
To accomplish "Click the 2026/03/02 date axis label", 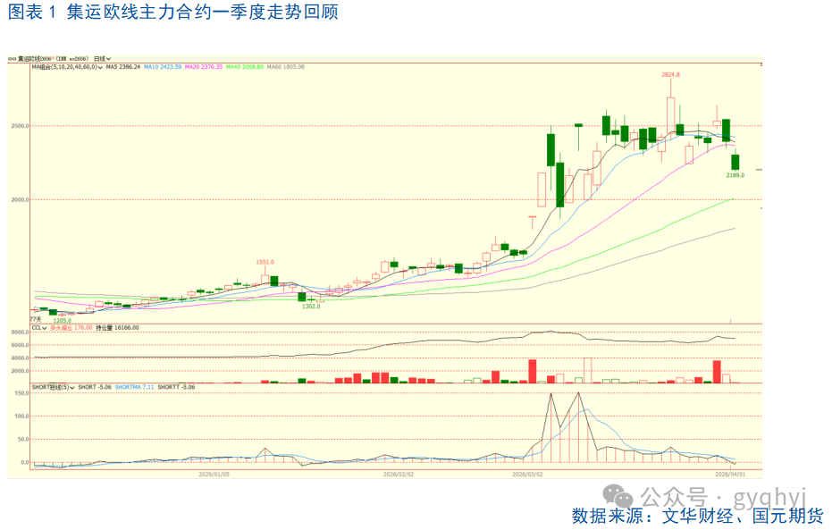I will pos(527,475).
